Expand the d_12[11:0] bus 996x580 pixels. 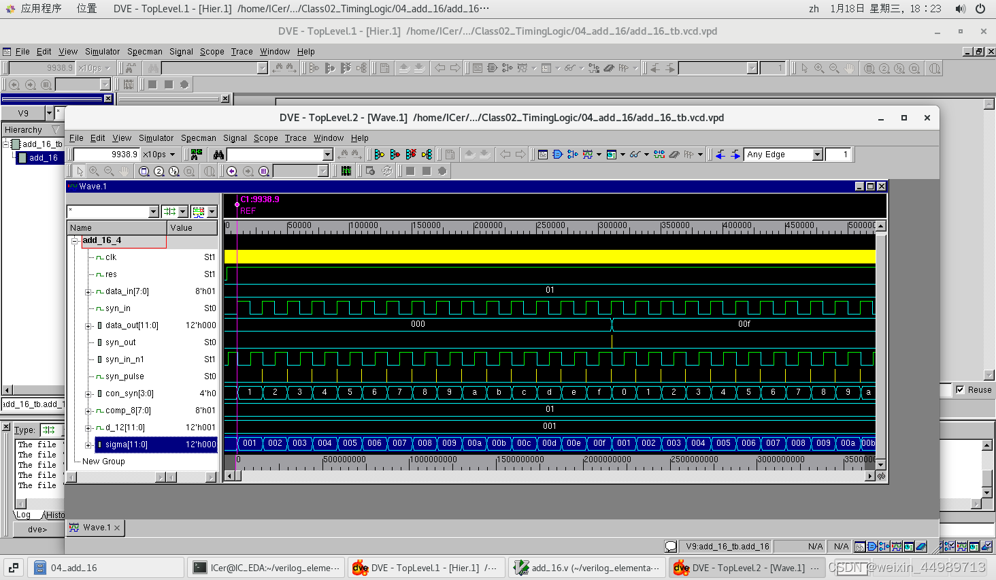point(88,428)
